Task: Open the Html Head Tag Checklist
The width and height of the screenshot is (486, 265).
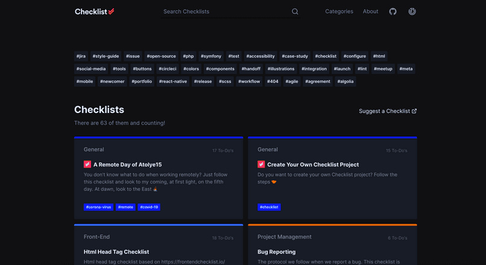Action: click(116, 252)
